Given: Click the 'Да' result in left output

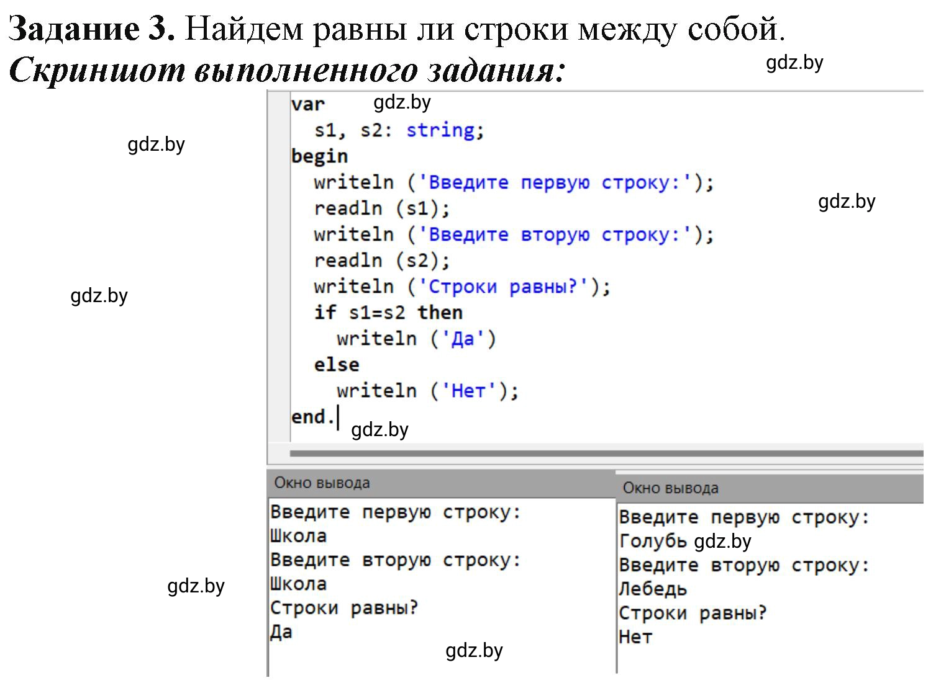Looking at the screenshot, I should tap(281, 632).
